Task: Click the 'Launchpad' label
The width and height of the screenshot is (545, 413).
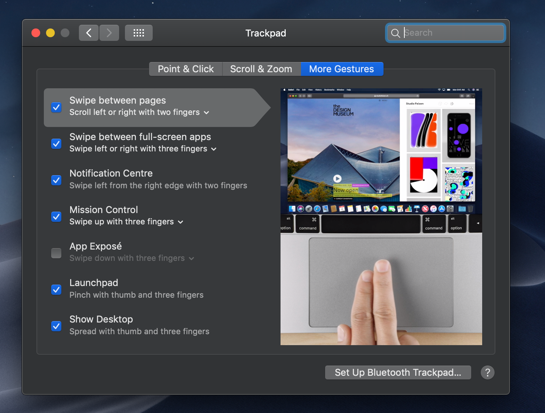Action: tap(94, 283)
